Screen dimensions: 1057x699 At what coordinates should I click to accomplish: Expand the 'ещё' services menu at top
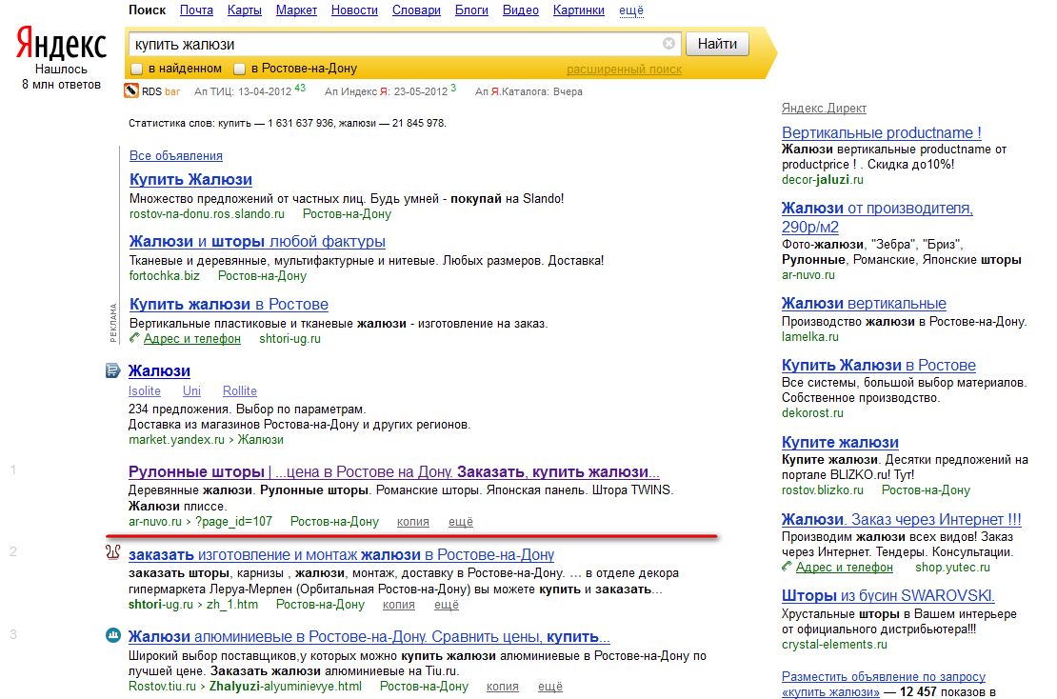point(631,10)
